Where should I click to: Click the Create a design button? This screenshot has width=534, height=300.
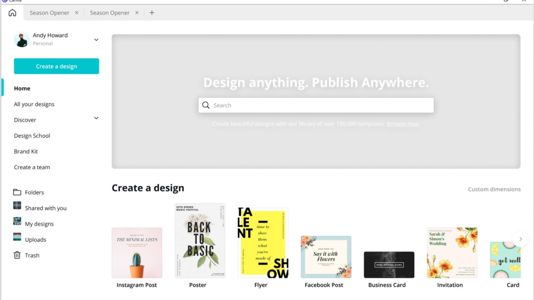click(56, 66)
